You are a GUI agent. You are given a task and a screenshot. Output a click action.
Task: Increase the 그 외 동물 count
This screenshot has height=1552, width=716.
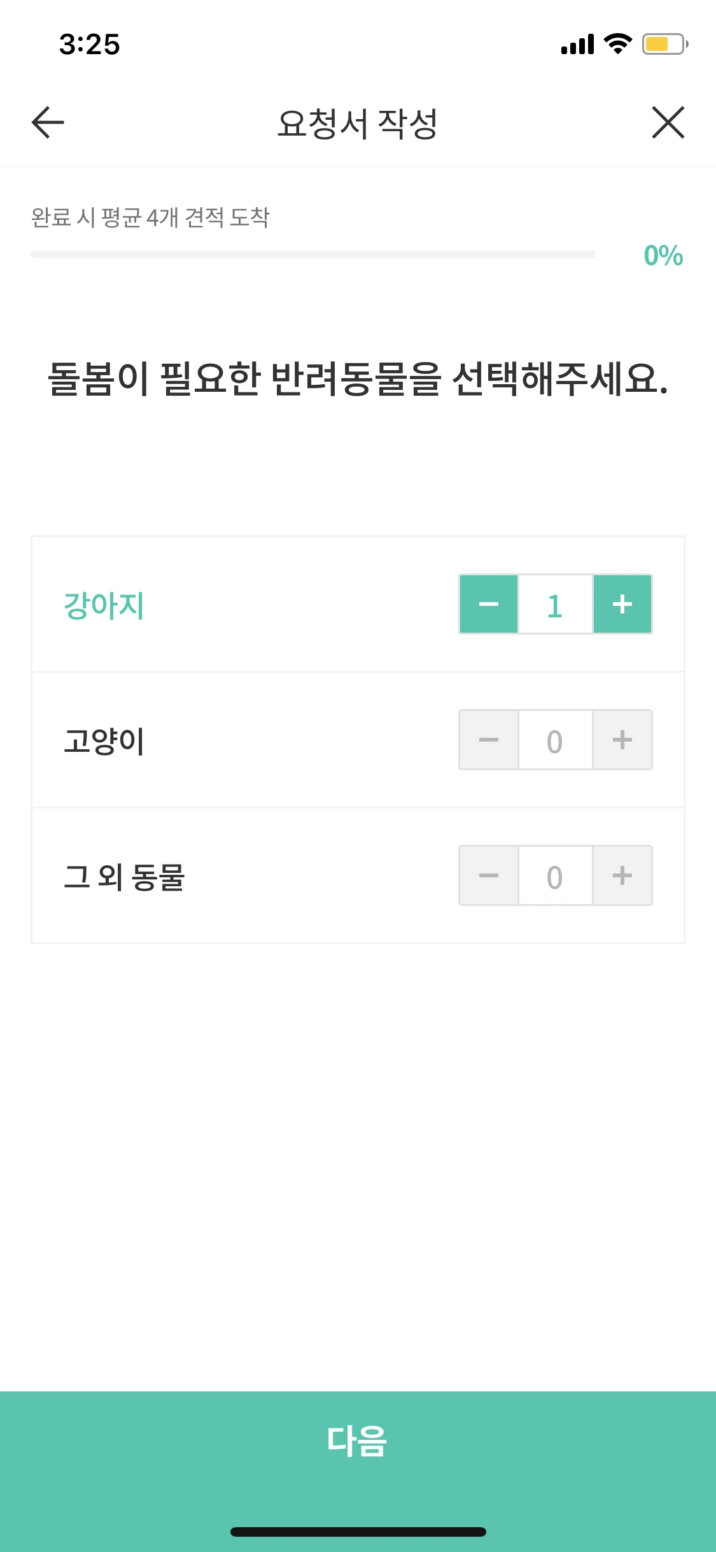[x=622, y=875]
